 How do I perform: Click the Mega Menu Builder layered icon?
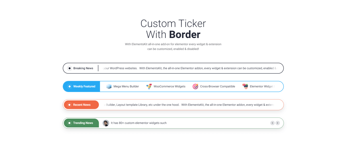pos(109,87)
